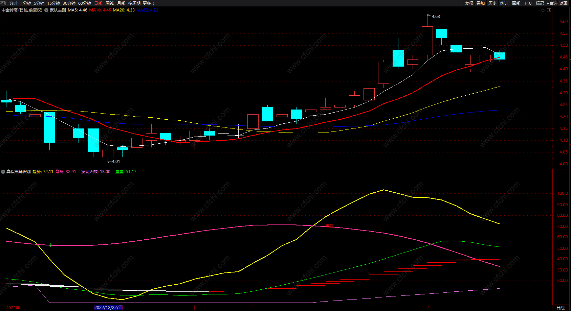Click the MA20: 4.33 readout
Image resolution: width=571 pixels, height=311 pixels.
click(124, 10)
